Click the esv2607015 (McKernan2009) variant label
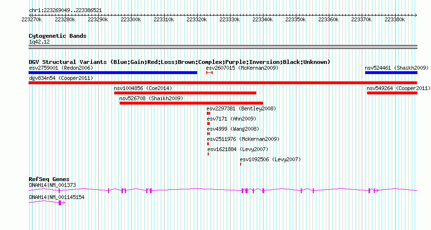Screen dimensions: 431x230 pyautogui.click(x=242, y=68)
